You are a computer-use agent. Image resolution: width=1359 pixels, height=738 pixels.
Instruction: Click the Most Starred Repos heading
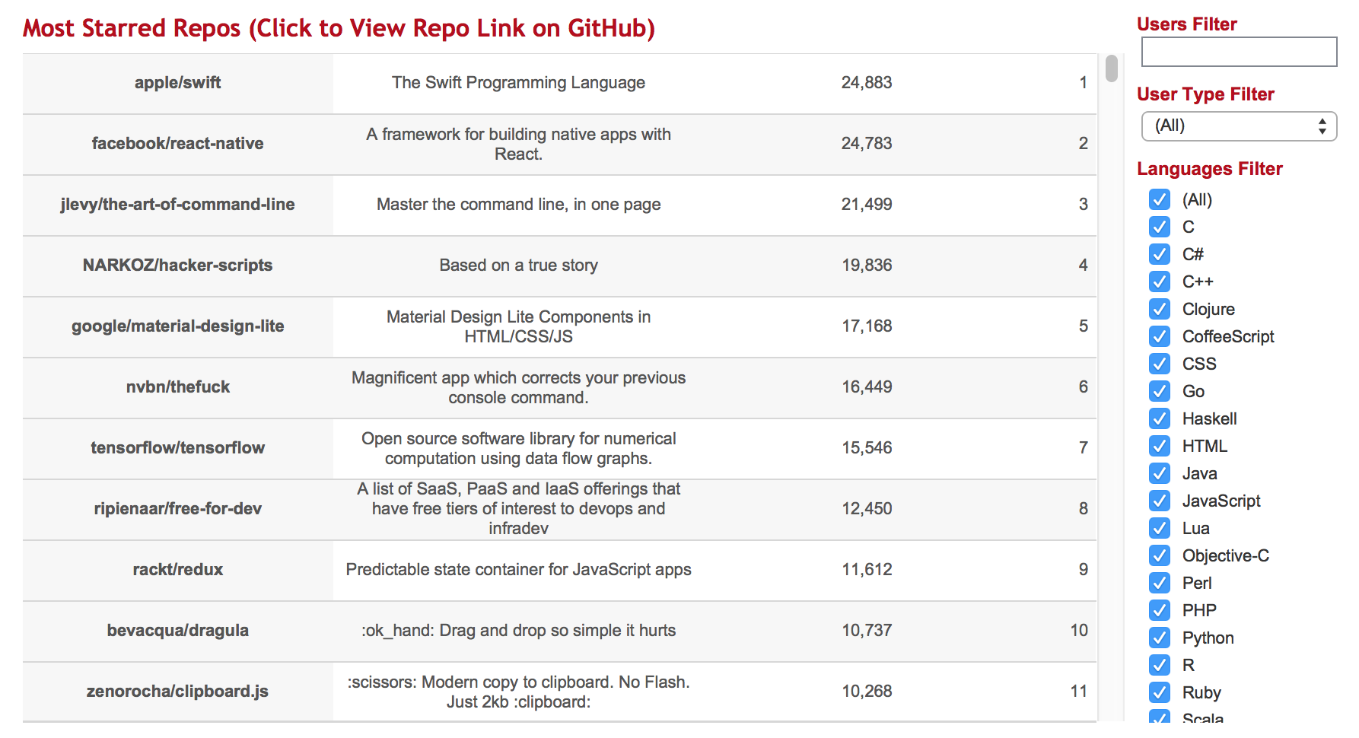pos(339,28)
